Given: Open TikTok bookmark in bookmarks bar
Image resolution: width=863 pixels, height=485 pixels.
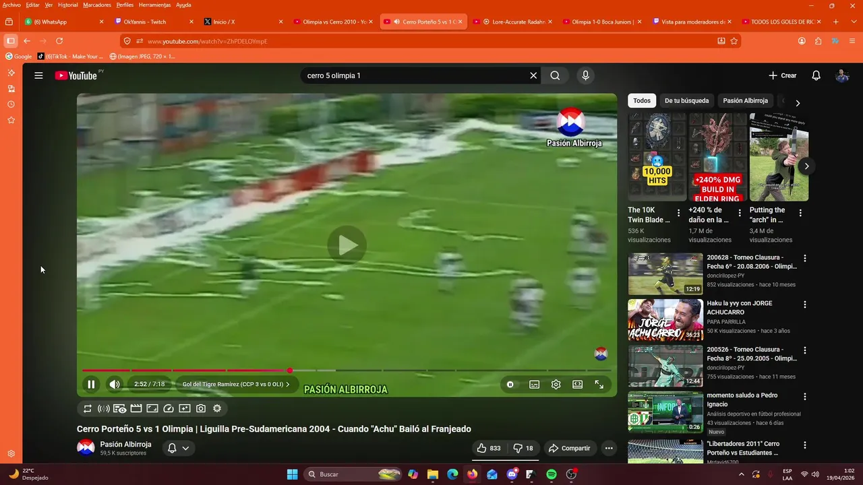Looking at the screenshot, I should pyautogui.click(x=70, y=57).
